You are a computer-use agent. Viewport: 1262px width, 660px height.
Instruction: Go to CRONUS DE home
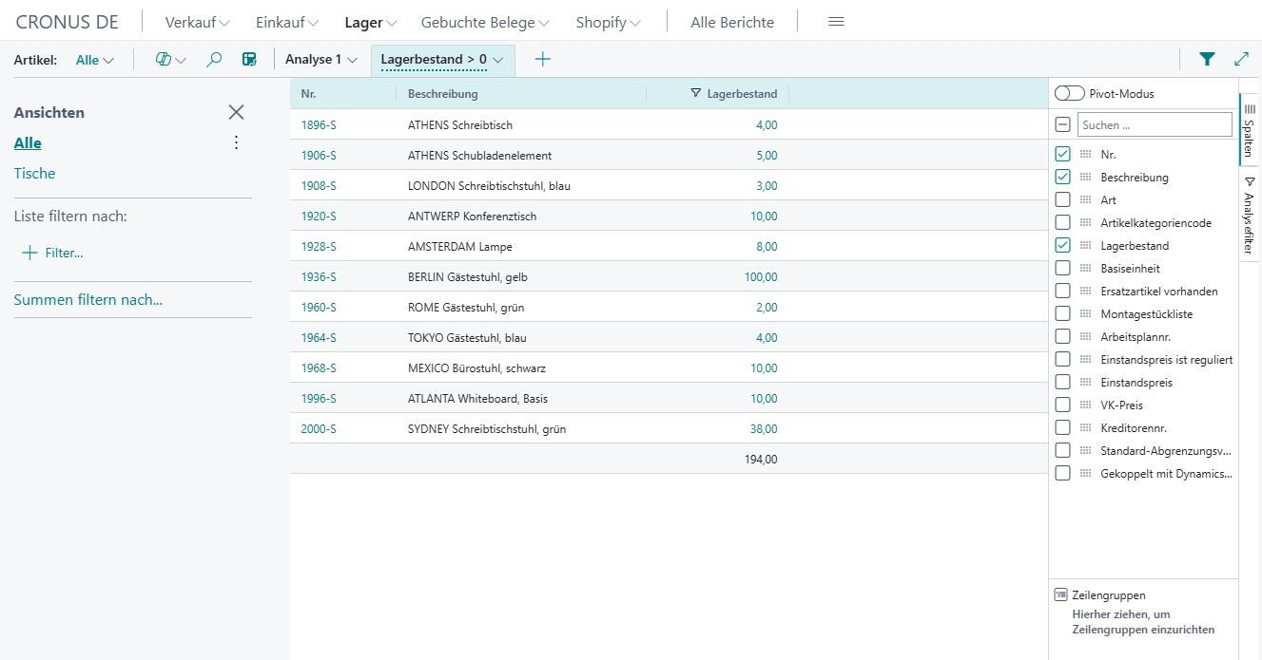(68, 22)
